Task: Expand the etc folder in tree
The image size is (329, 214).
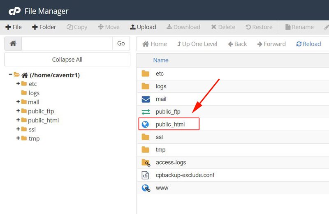Action: [18, 83]
